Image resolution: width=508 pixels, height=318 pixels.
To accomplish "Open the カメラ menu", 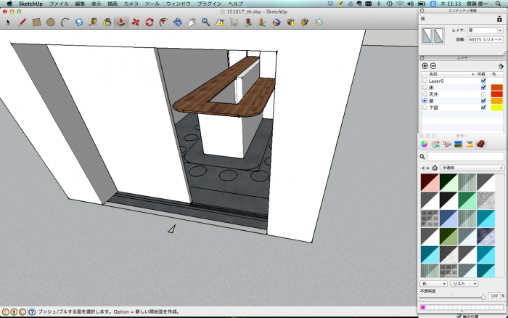I will [x=132, y=4].
